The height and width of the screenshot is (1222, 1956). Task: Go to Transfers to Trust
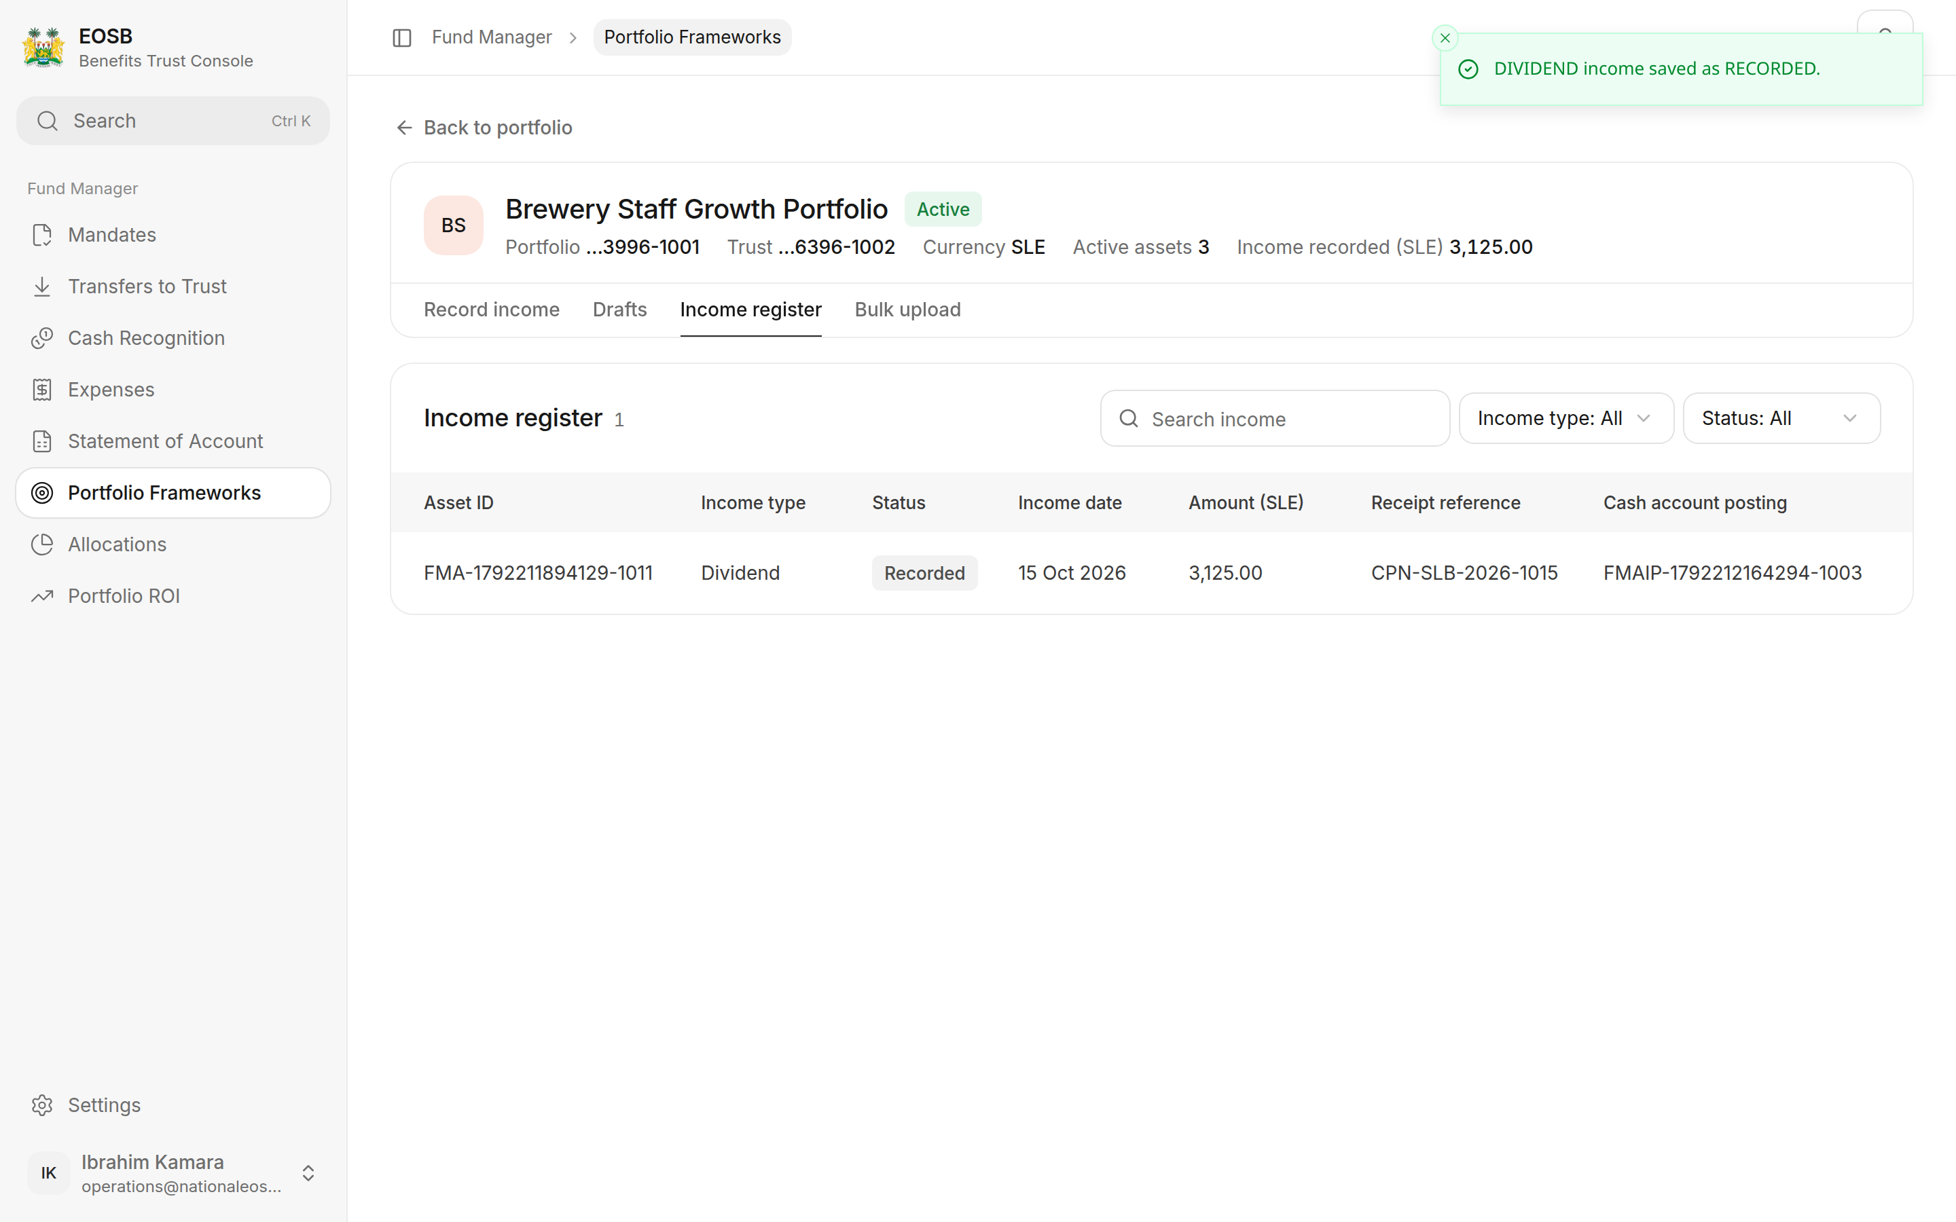click(x=173, y=287)
